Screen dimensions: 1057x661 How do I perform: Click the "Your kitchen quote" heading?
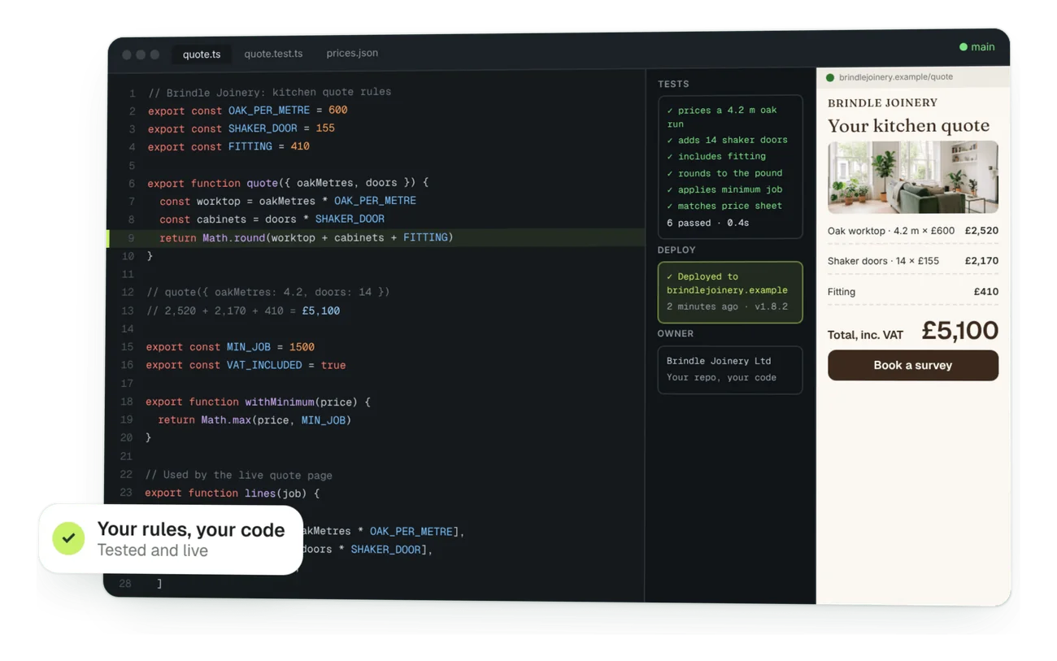point(908,126)
